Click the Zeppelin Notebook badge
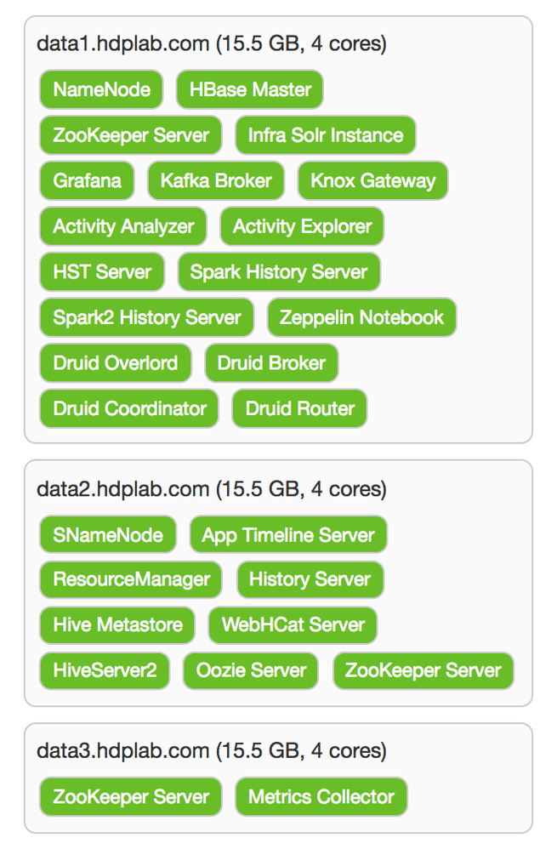The image size is (557, 849). [361, 317]
